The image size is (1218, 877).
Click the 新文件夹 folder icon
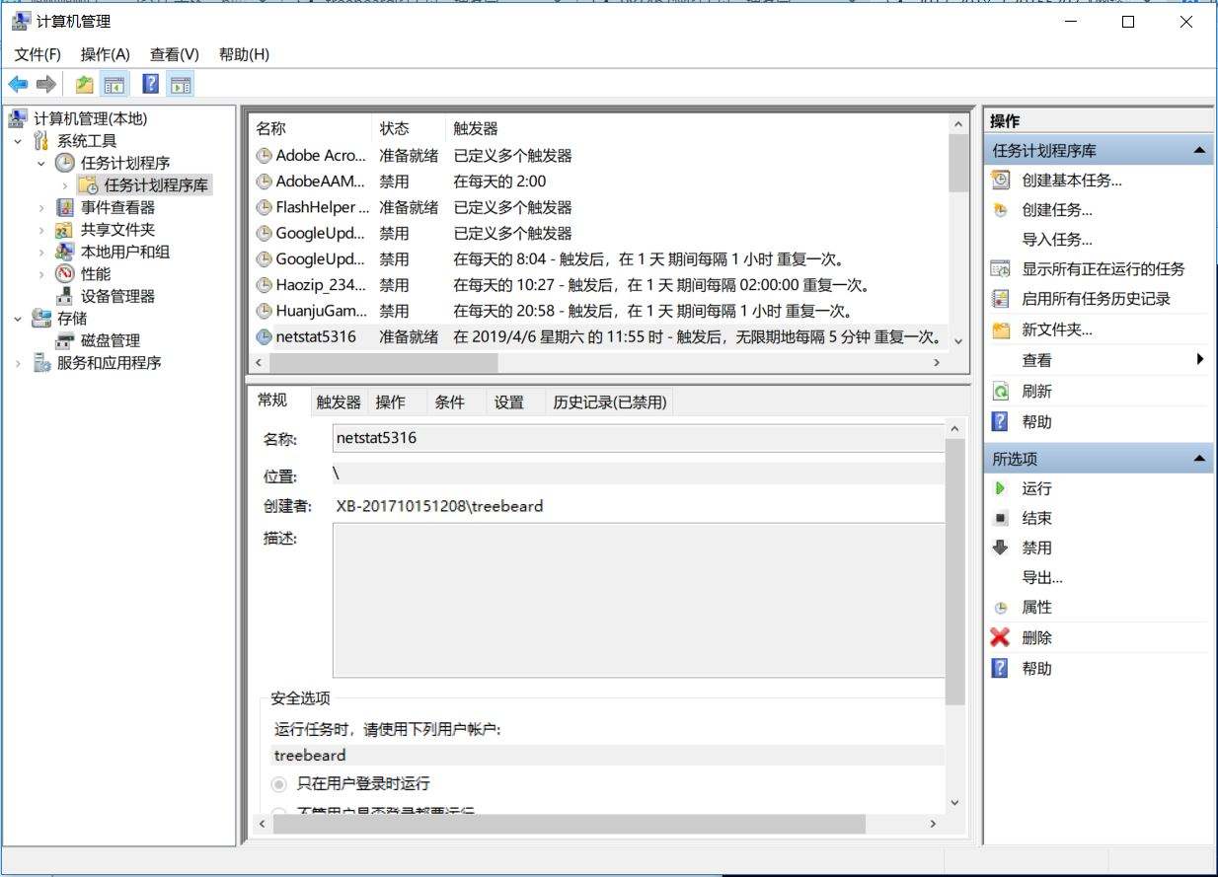1001,329
